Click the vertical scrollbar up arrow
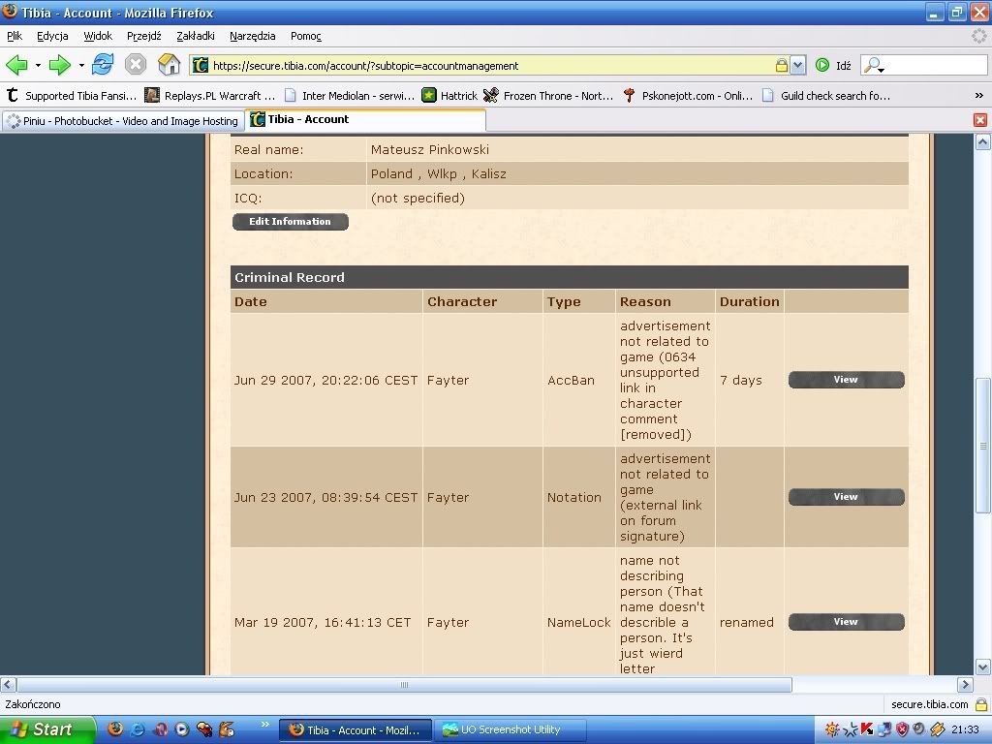Screen dimensions: 992x744 point(982,141)
